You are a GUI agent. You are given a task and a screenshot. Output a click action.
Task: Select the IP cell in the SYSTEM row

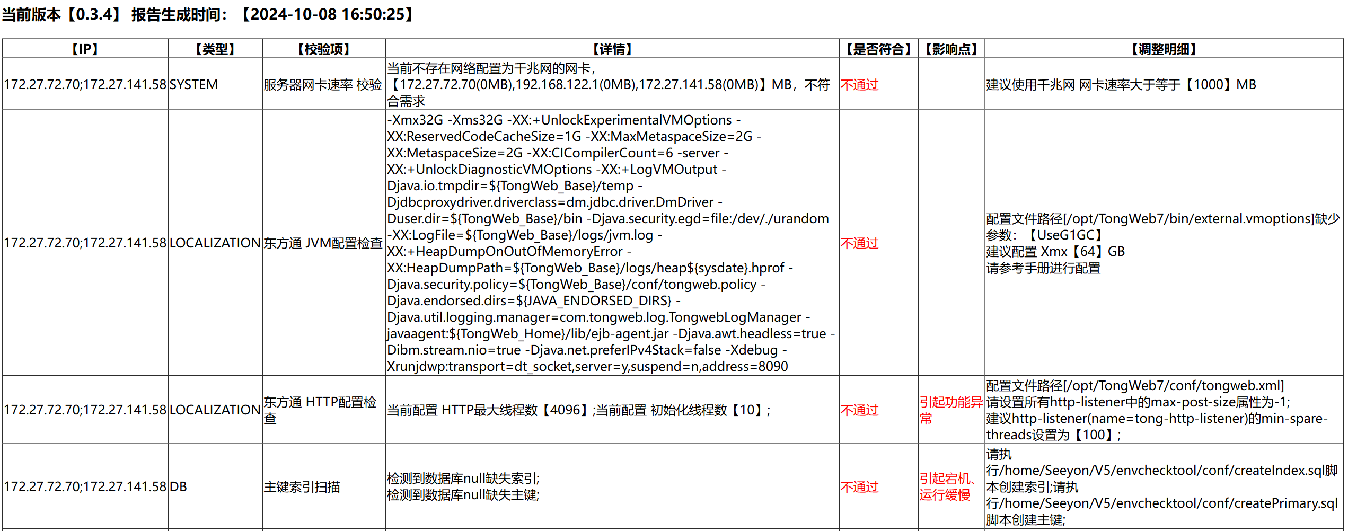(x=85, y=84)
